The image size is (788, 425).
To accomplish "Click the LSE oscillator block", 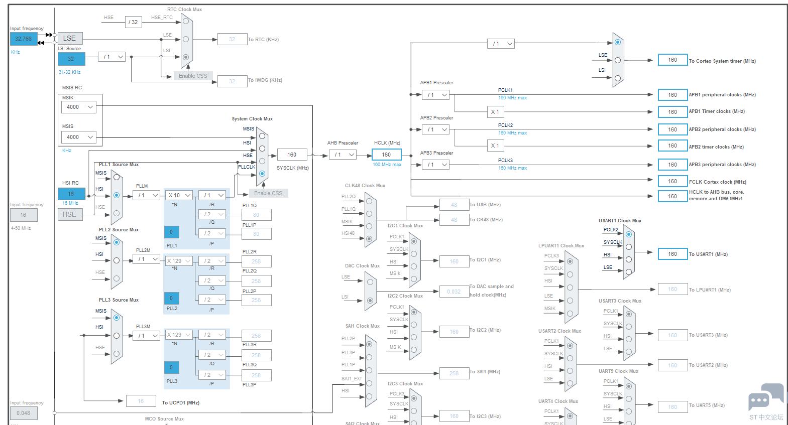I will point(70,38).
